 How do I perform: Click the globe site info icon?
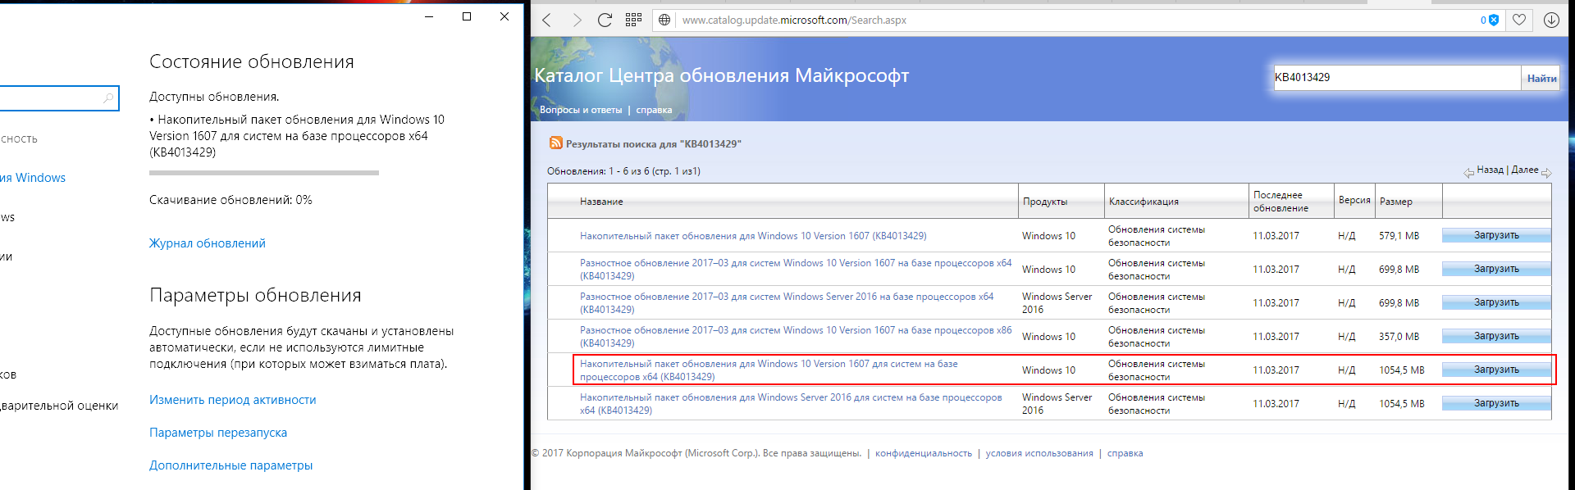tap(664, 20)
